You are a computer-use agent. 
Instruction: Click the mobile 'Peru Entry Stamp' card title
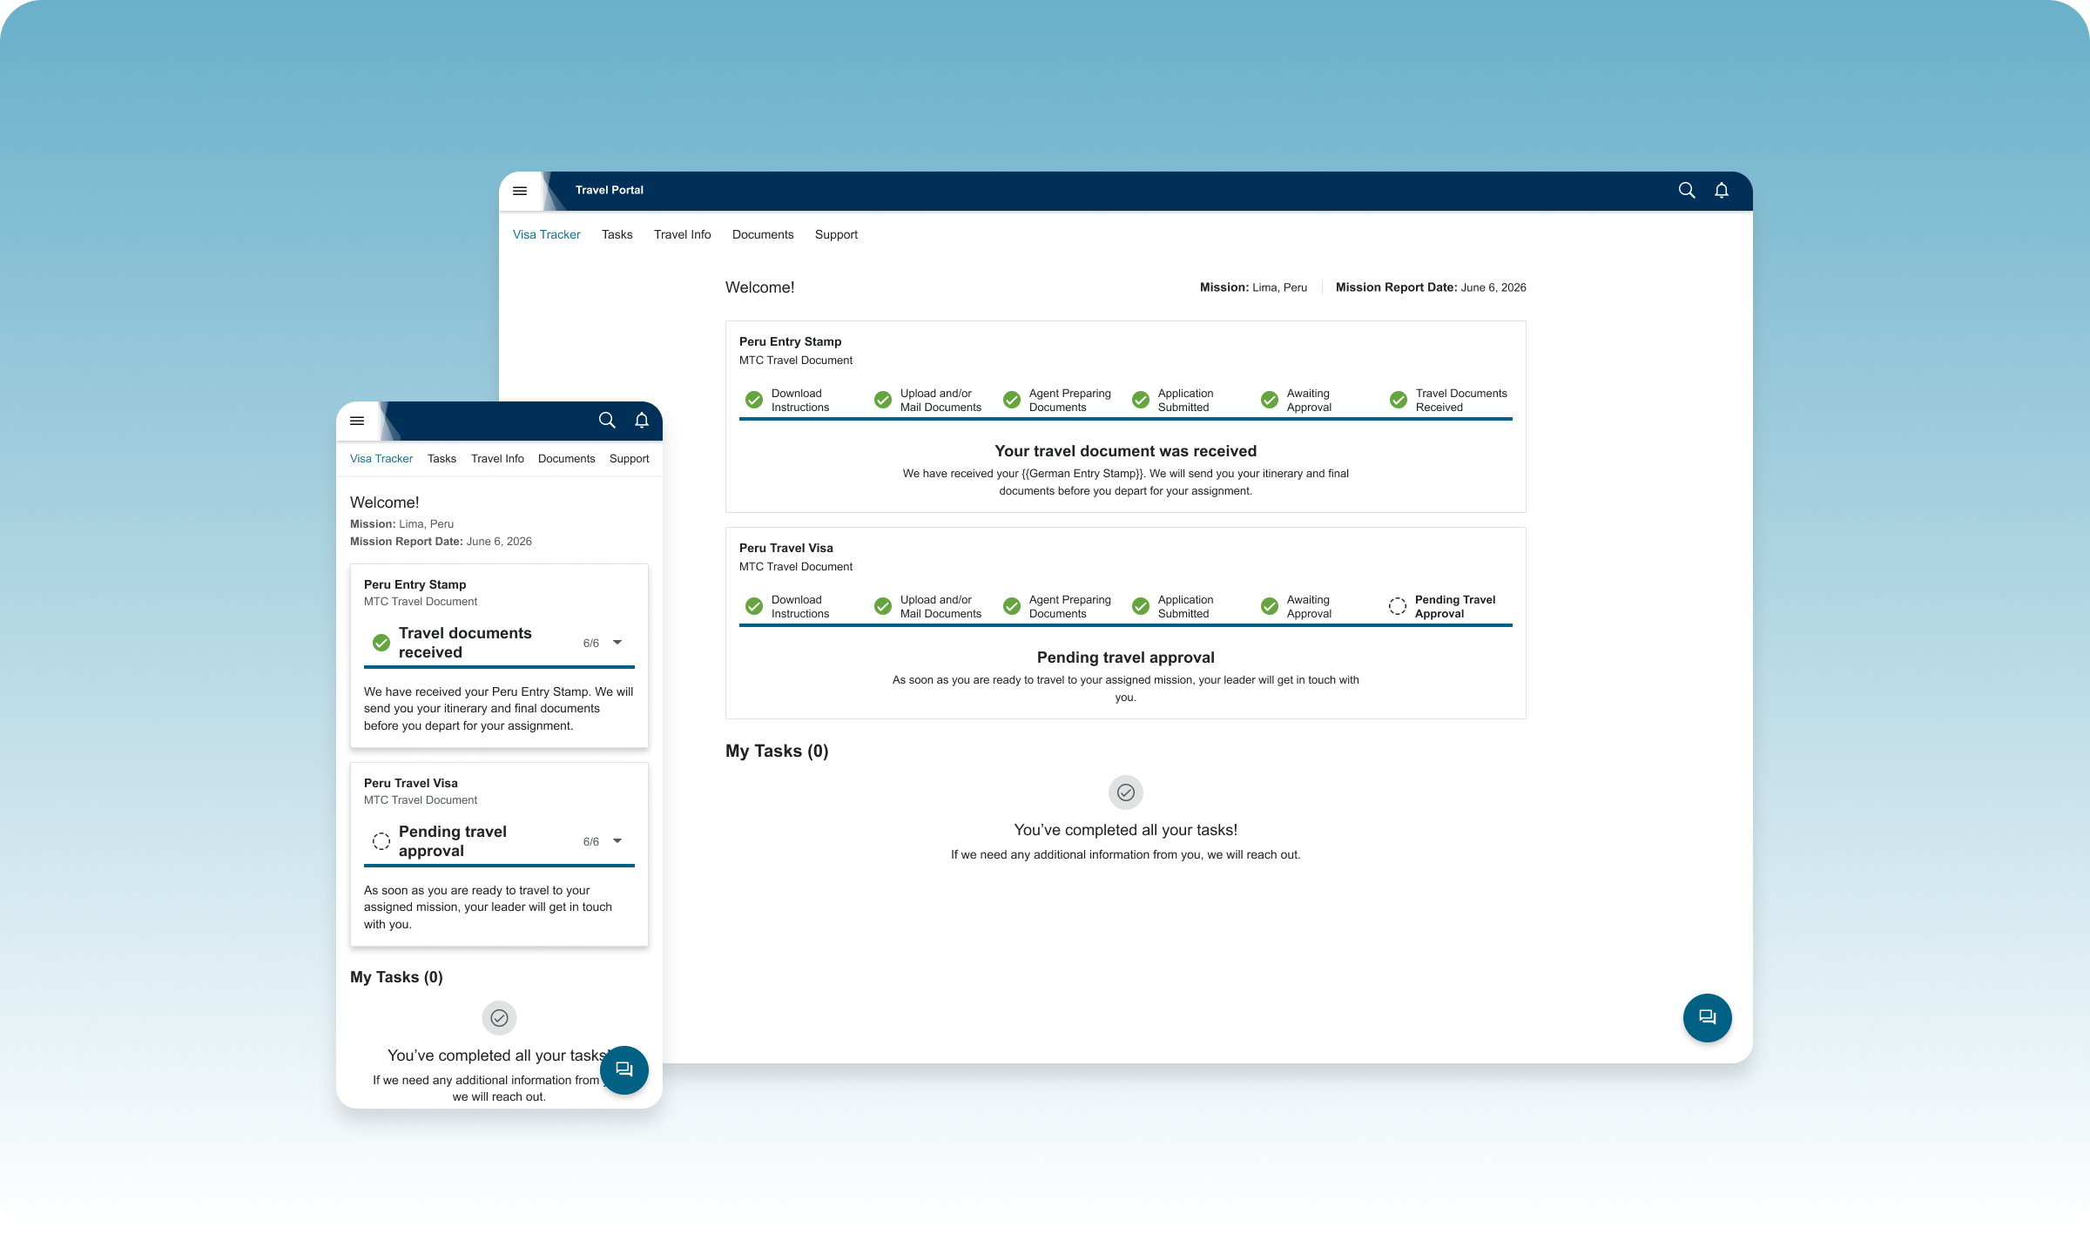tap(415, 584)
